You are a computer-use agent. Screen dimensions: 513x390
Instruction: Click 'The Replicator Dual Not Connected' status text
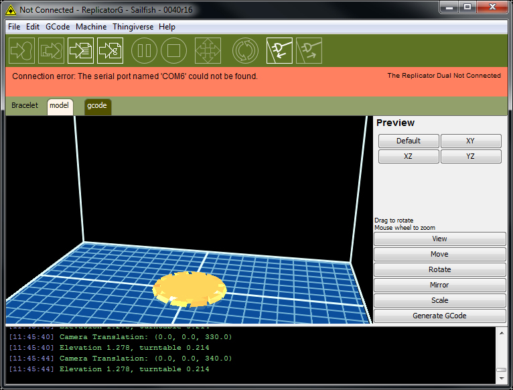444,76
